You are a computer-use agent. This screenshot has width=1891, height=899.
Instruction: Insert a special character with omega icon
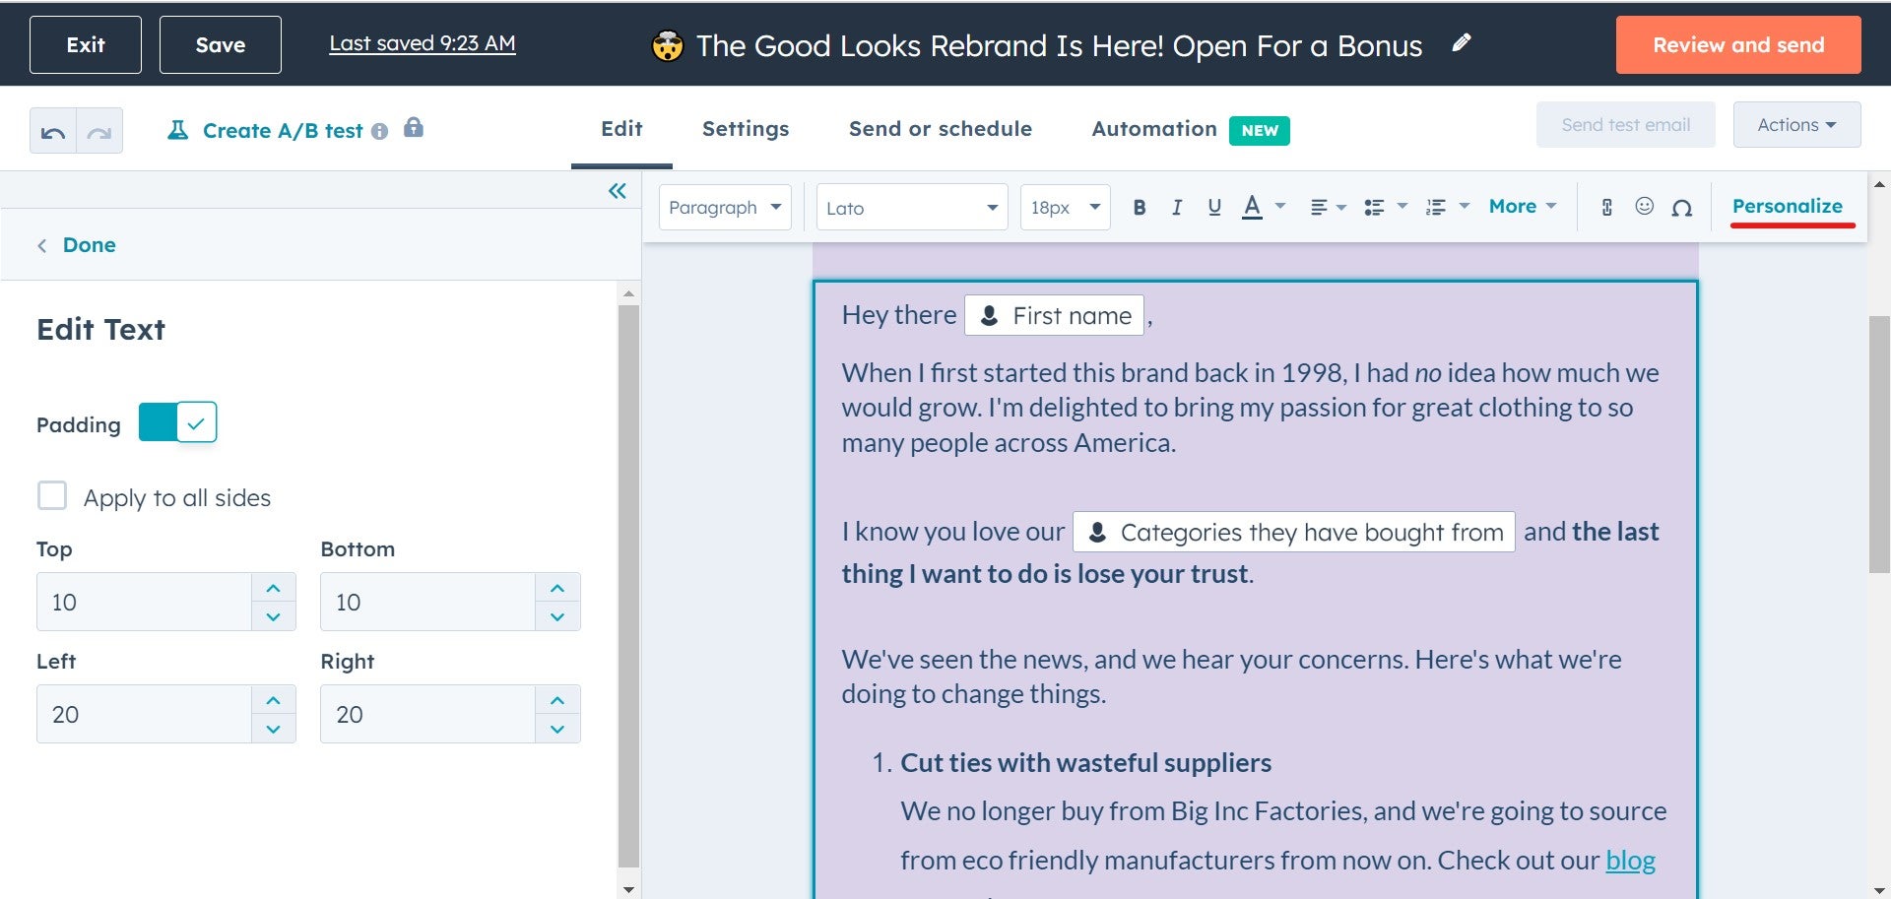(1682, 208)
